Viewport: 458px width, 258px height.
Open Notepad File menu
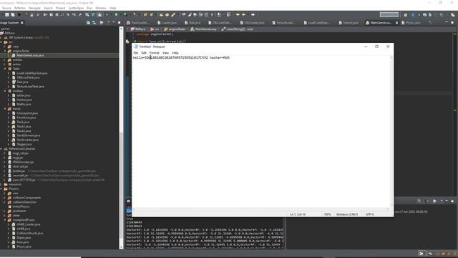136,53
